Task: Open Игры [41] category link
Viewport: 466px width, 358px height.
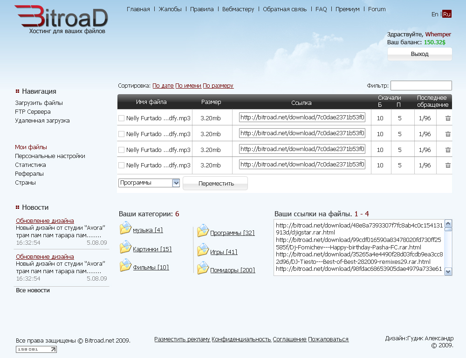Action: pyautogui.click(x=224, y=252)
